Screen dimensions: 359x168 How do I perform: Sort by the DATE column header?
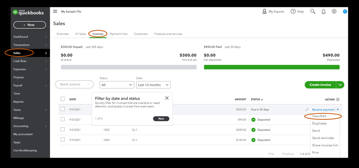[73, 99]
